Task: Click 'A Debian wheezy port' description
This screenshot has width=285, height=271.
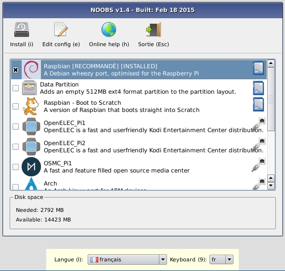Action: (x=121, y=74)
